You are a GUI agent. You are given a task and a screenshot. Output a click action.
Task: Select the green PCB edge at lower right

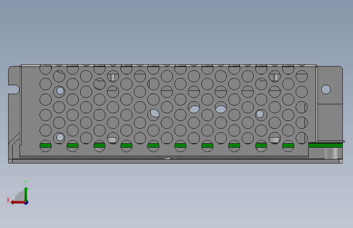[325, 145]
